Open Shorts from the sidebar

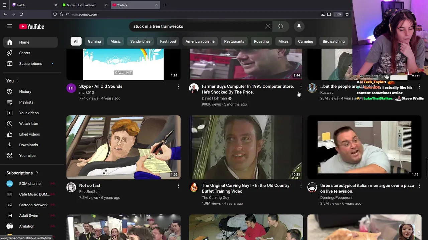(x=30, y=53)
